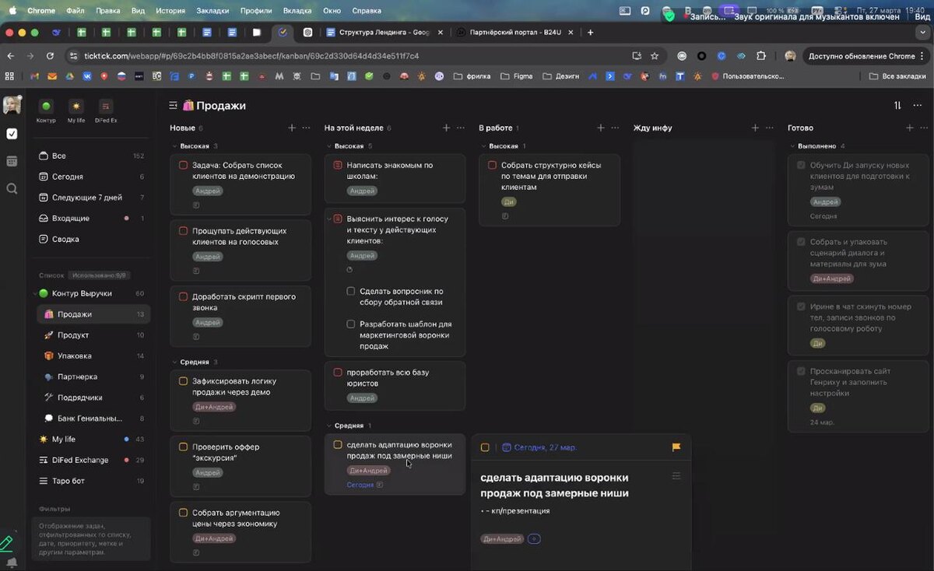
Task: Open the My life workspace shortcut
Action: (x=76, y=111)
